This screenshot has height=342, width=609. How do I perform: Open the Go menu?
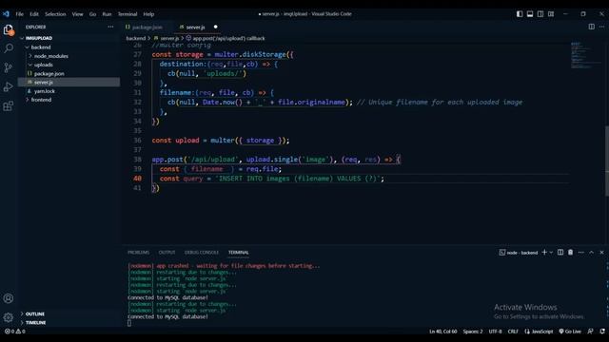point(92,14)
